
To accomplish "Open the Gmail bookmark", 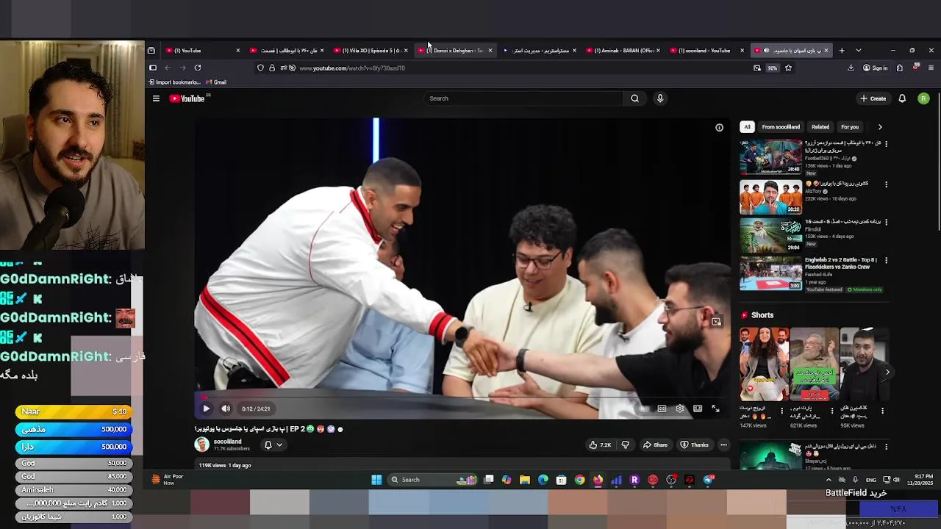I will pyautogui.click(x=216, y=82).
